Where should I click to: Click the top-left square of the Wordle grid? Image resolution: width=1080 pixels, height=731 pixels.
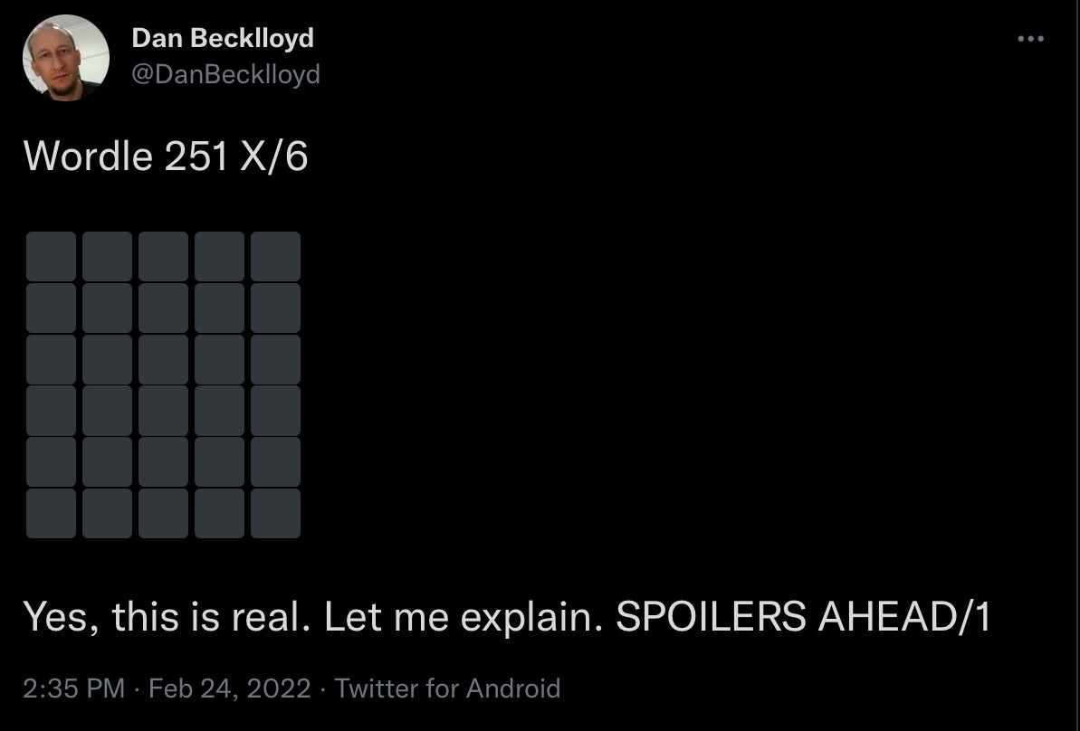(52, 256)
